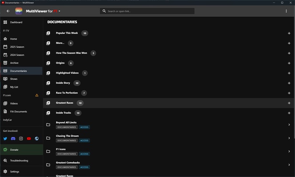Open Settings in the sidebar
The width and height of the screenshot is (295, 177).
coord(21,171)
